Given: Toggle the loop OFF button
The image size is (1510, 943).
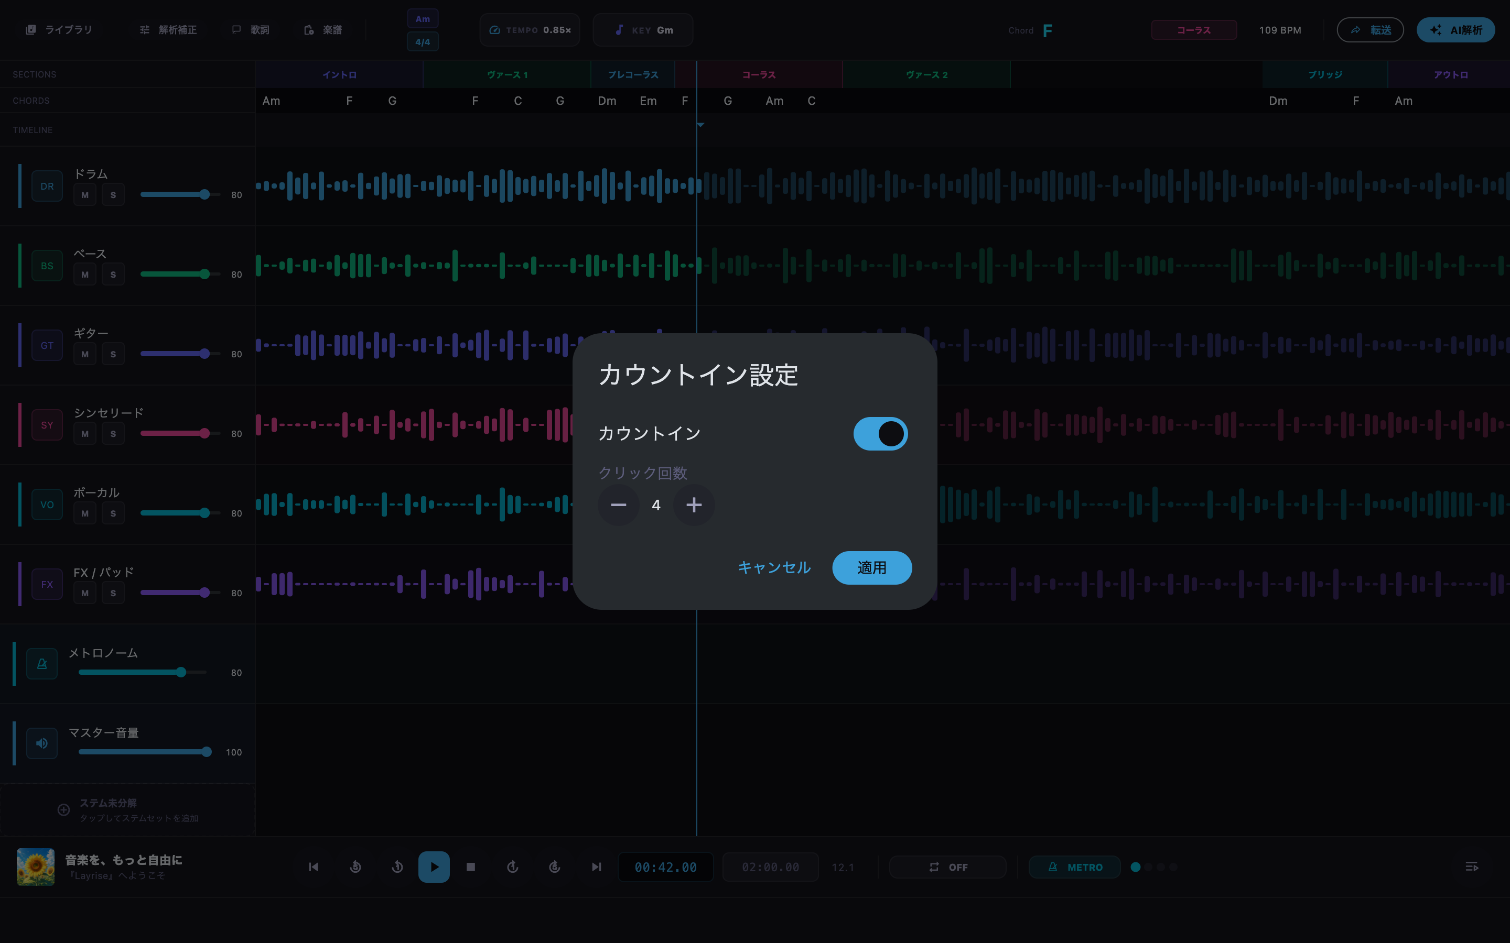Looking at the screenshot, I should pos(948,867).
